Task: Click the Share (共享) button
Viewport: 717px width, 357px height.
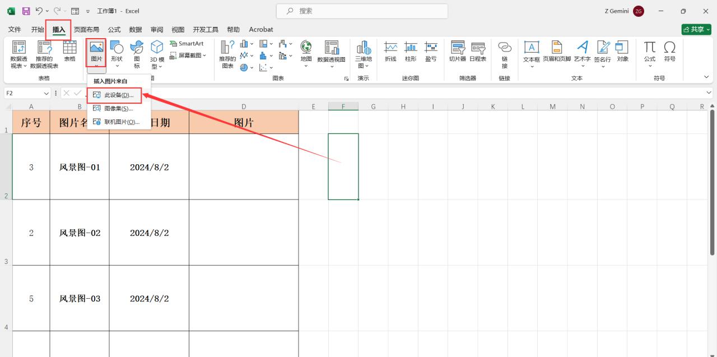Action: point(696,30)
